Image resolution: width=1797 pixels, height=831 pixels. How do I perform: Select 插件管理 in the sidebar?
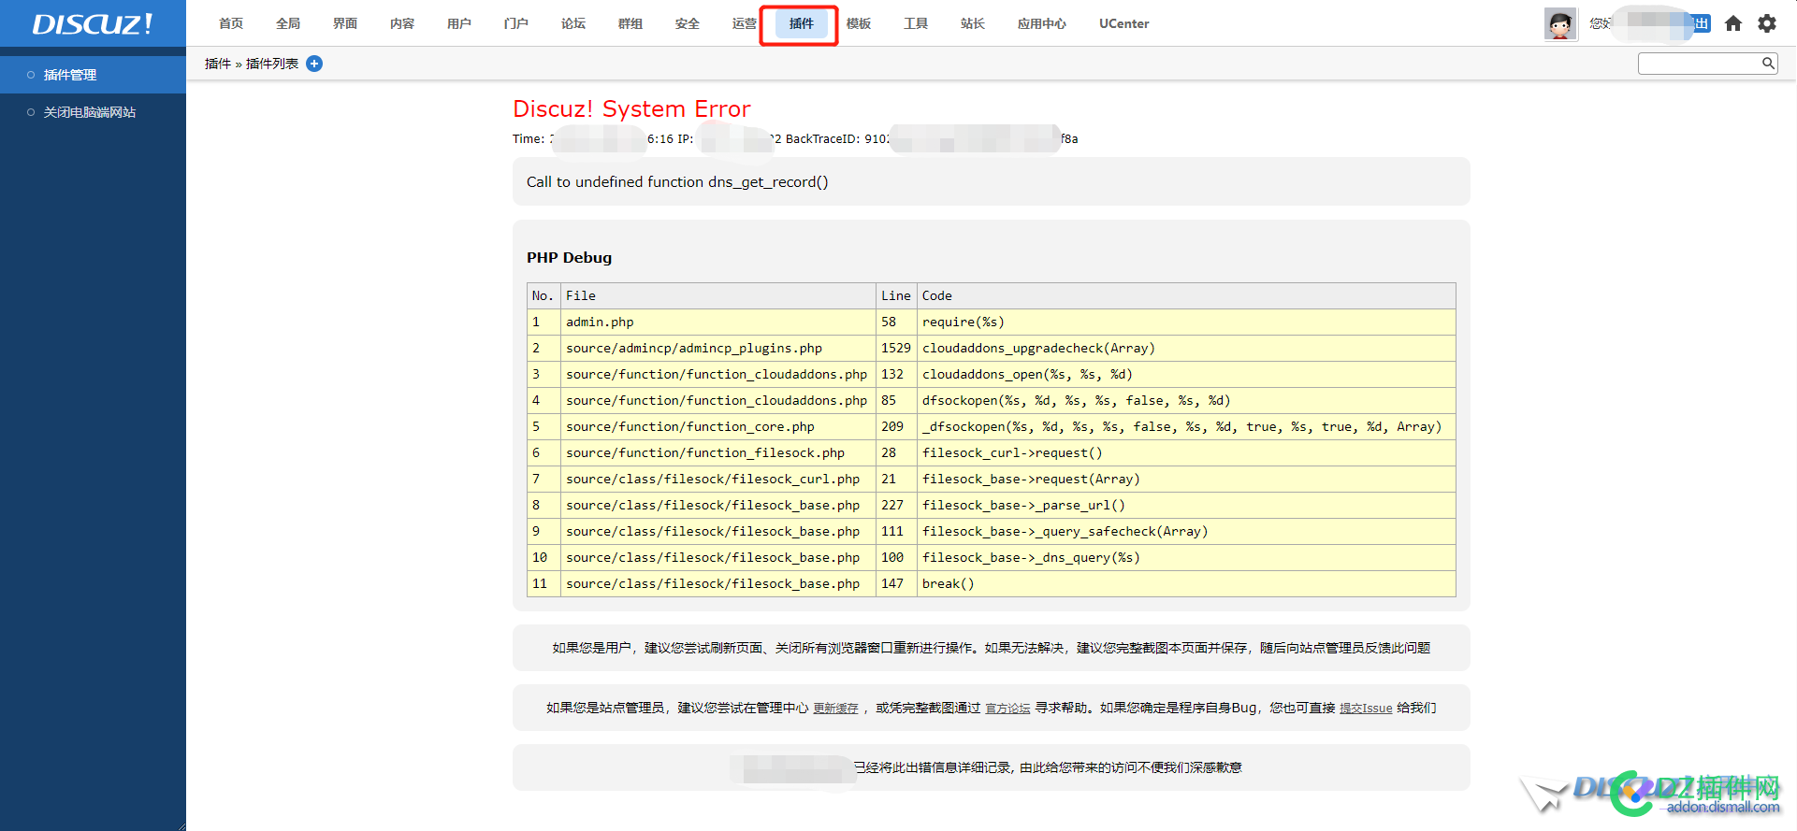click(93, 75)
